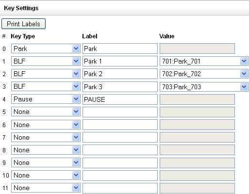Screen dimensions: 249x194
Task: Click the empty Label field for key 11
Action: [120, 188]
